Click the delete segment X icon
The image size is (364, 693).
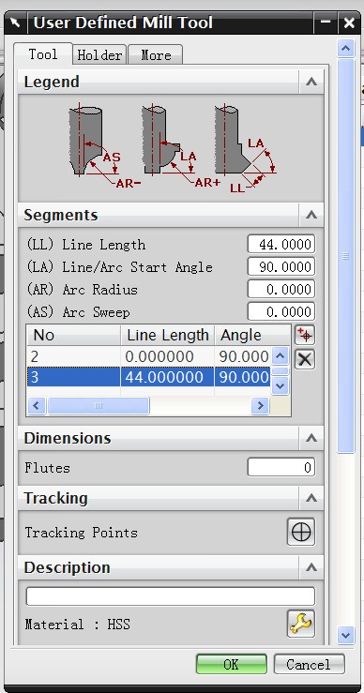[x=304, y=359]
